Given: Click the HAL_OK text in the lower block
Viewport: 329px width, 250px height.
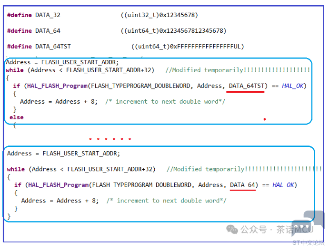Looking at the screenshot, I should point(284,185).
